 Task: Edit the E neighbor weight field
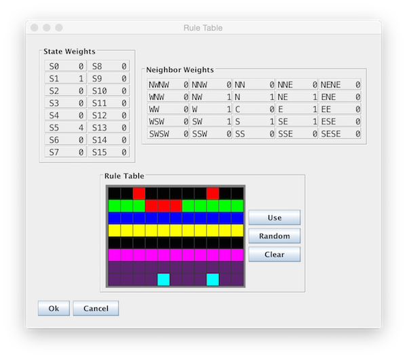(x=297, y=109)
